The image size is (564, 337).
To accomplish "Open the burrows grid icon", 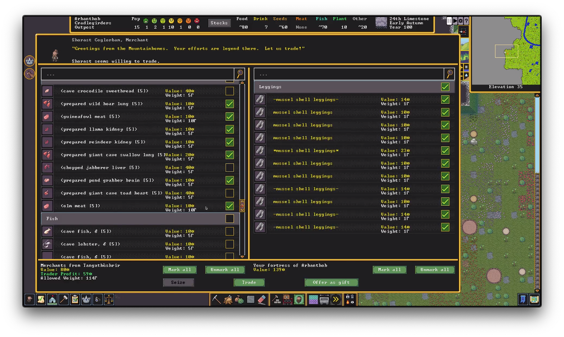I will coord(313,299).
